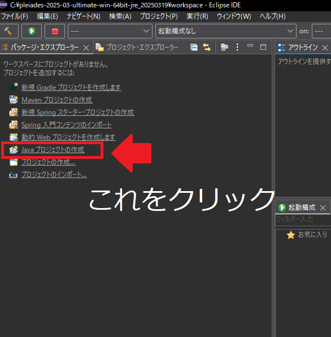Click the Spring getting started import icon

tap(14, 124)
